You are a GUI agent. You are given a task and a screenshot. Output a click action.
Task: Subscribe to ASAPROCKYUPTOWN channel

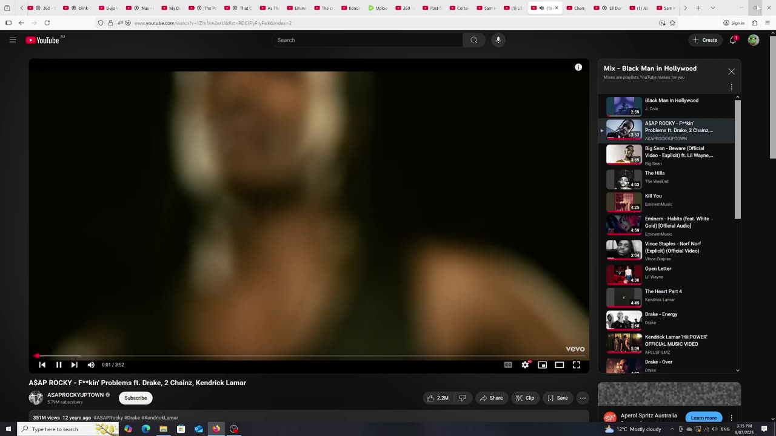136,398
